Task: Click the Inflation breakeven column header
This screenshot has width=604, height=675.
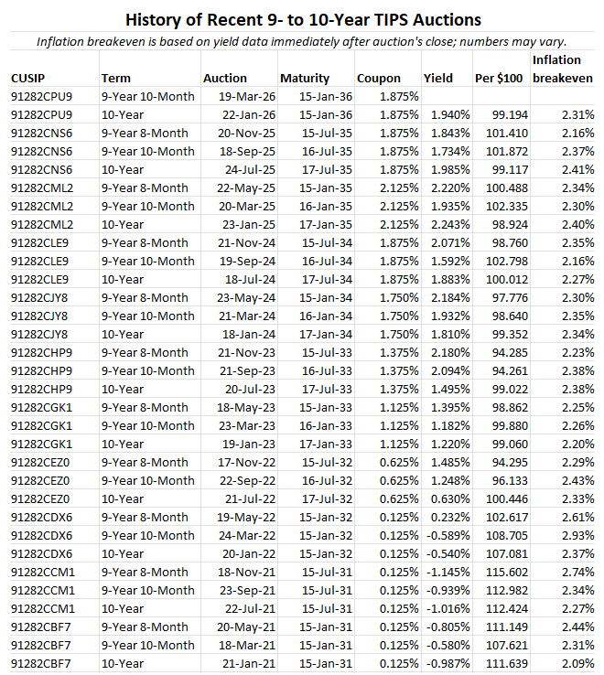Action: [563, 70]
